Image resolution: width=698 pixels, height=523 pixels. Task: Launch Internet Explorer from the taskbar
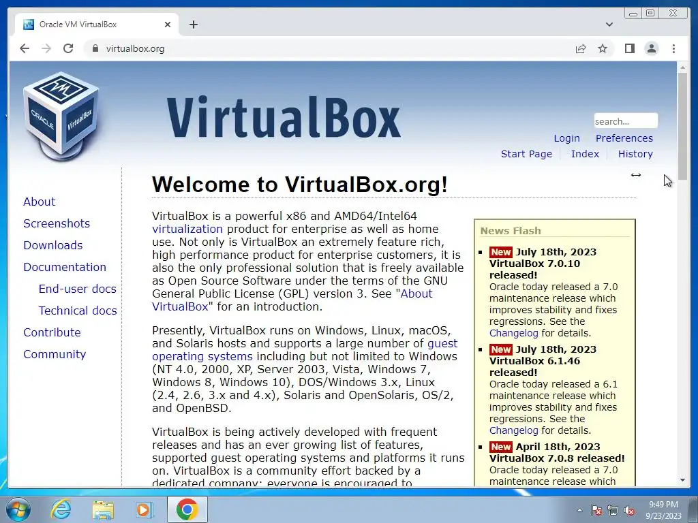point(61,509)
